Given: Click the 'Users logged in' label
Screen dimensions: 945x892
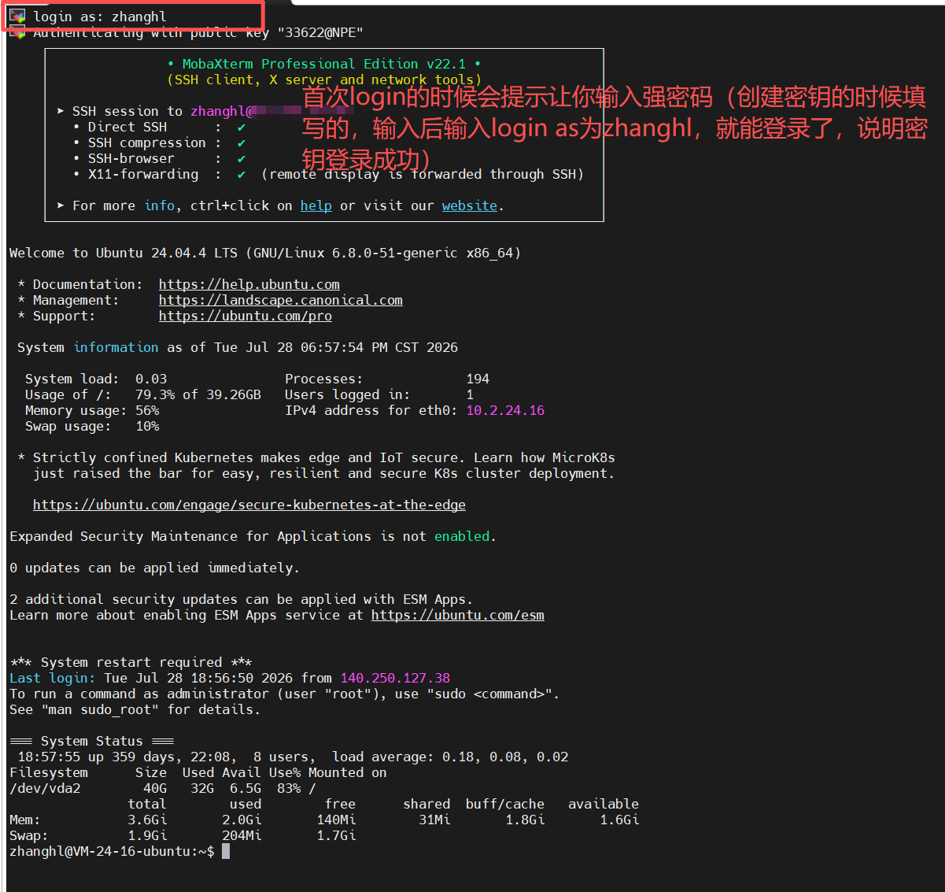Looking at the screenshot, I should [347, 394].
